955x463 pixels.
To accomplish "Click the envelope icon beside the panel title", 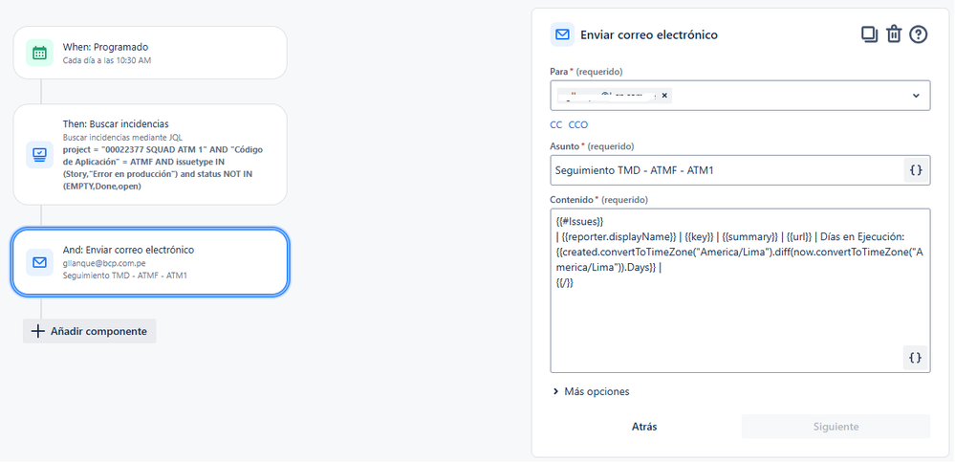I will [562, 34].
